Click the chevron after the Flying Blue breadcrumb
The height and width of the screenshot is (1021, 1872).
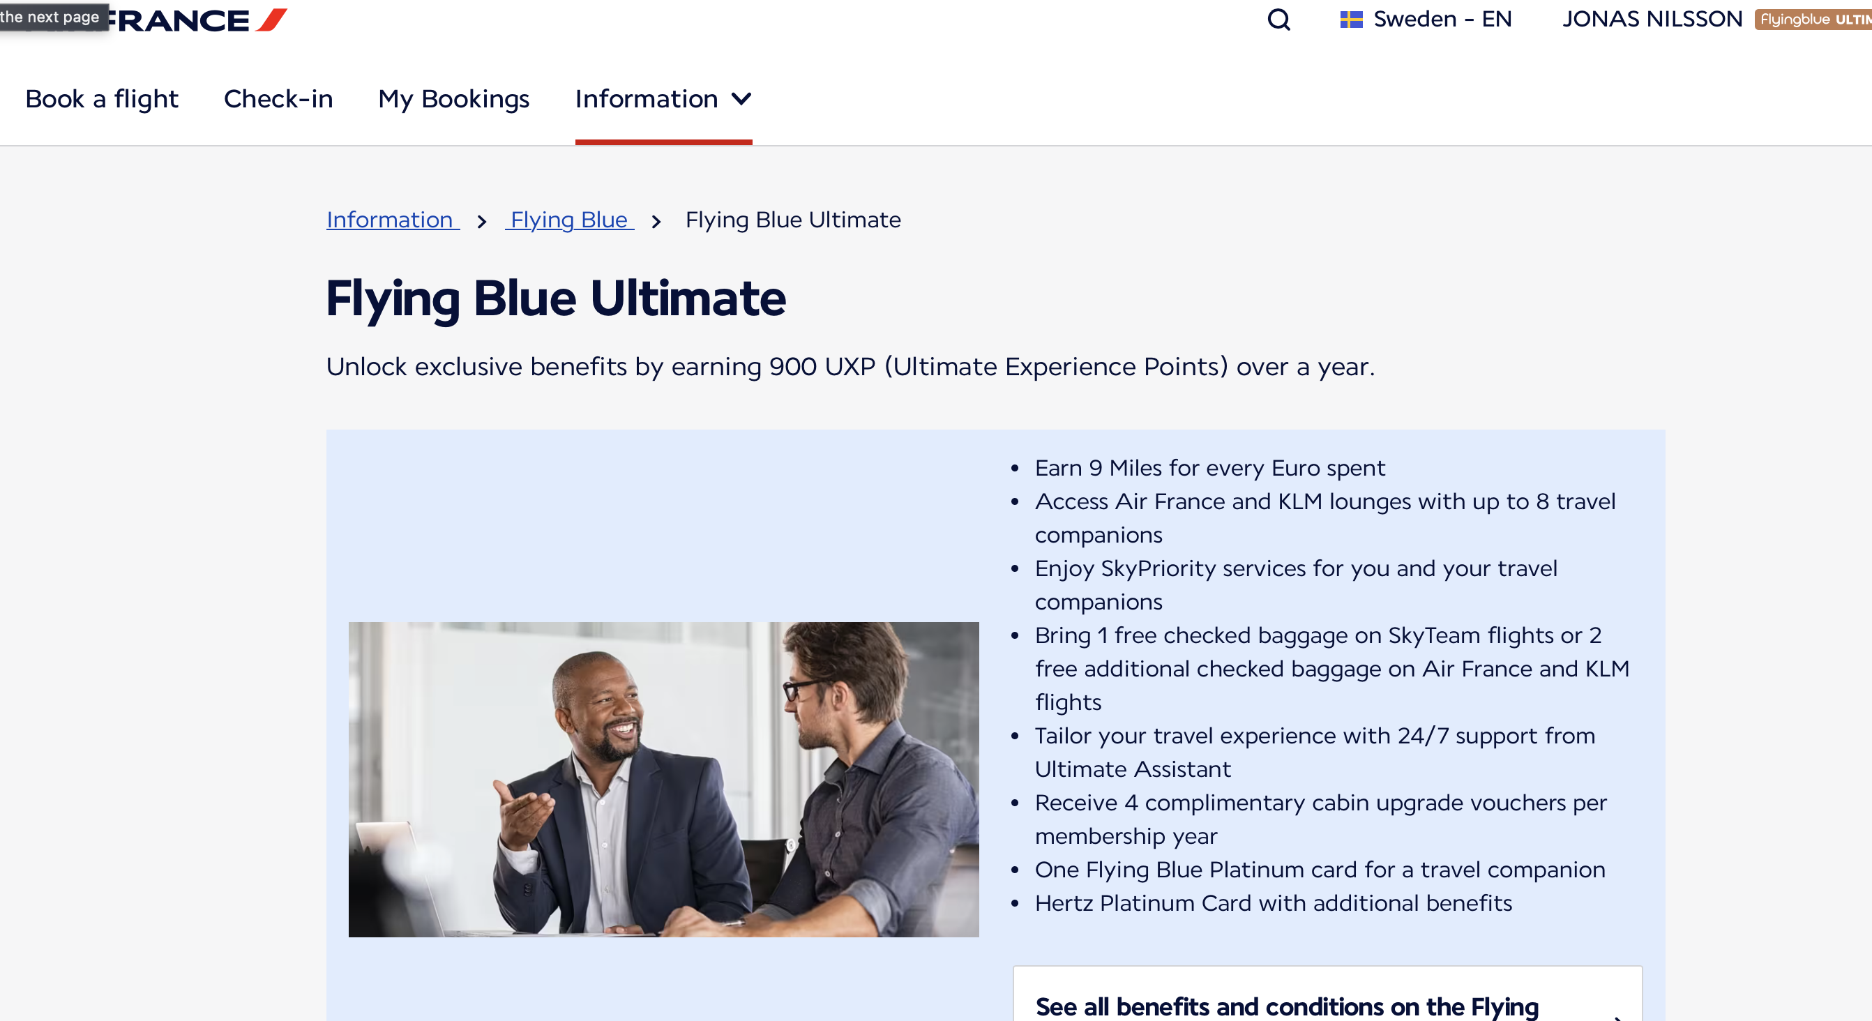(656, 222)
